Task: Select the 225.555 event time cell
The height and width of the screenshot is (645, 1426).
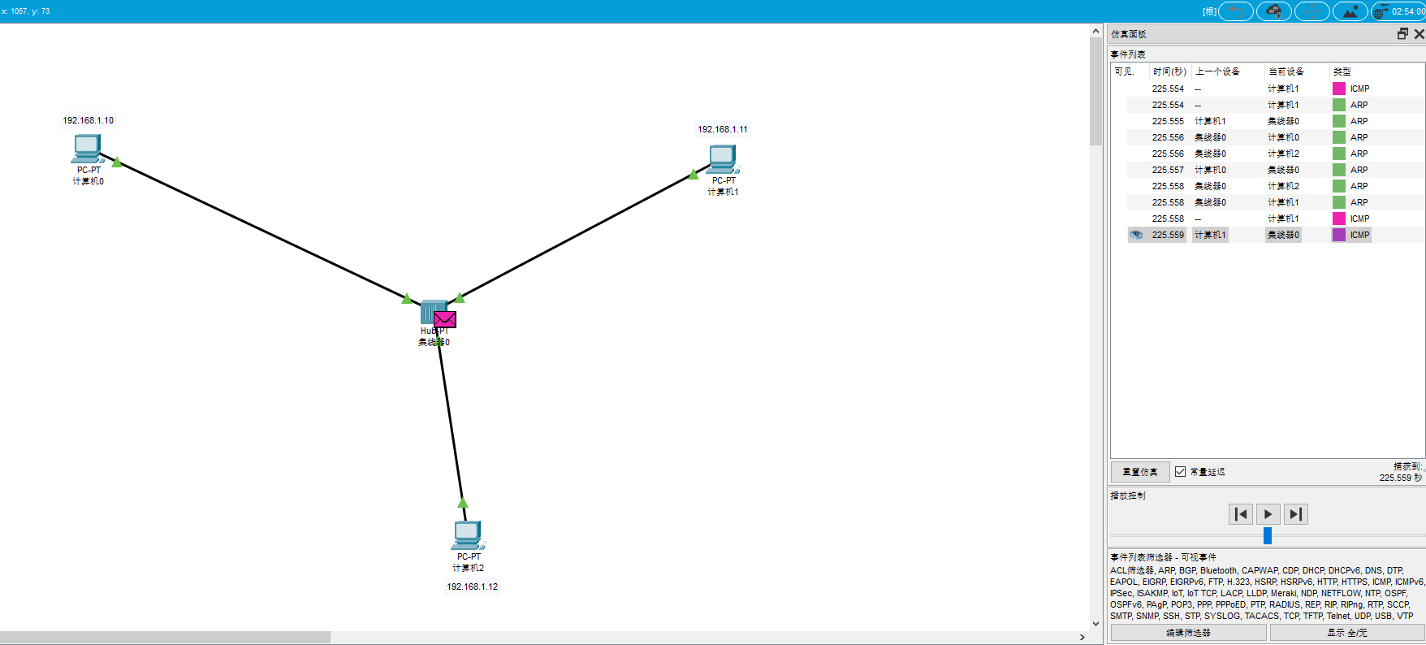Action: tap(1168, 121)
